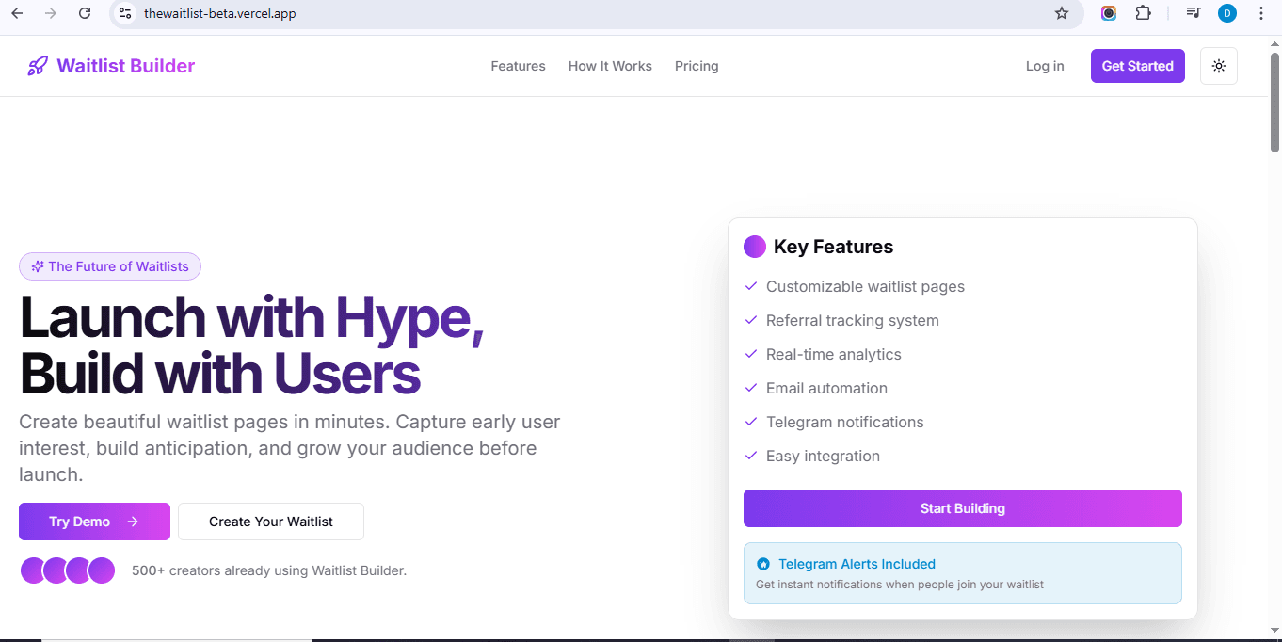The height and width of the screenshot is (642, 1282).
Task: Toggle dark mode with the sun icon
Action: (1219, 65)
